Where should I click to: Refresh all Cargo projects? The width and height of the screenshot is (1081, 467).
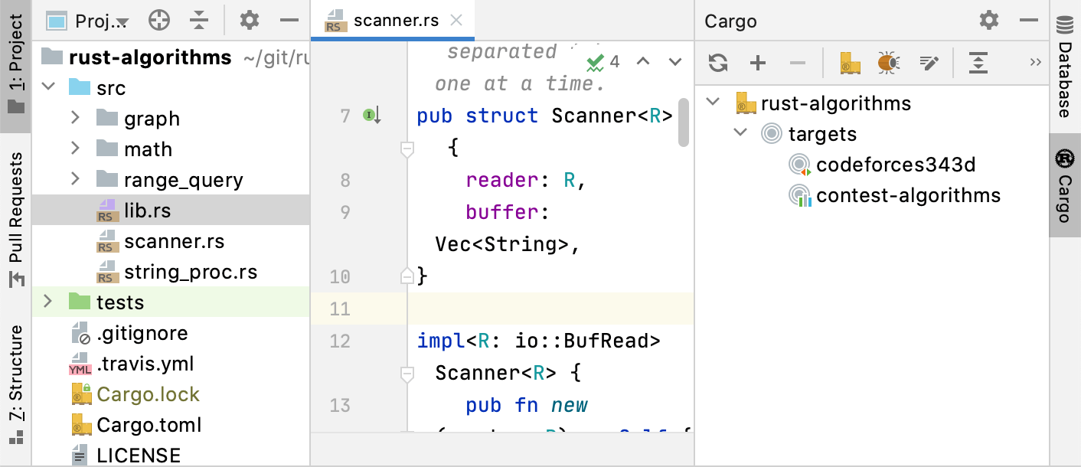718,63
